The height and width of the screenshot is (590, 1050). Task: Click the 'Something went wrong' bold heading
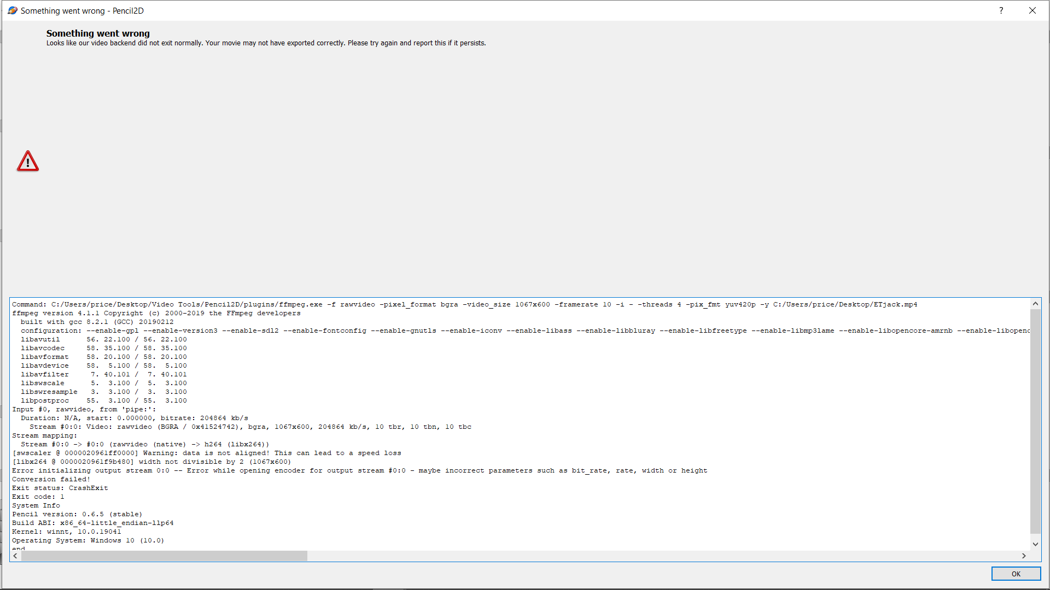click(98, 33)
